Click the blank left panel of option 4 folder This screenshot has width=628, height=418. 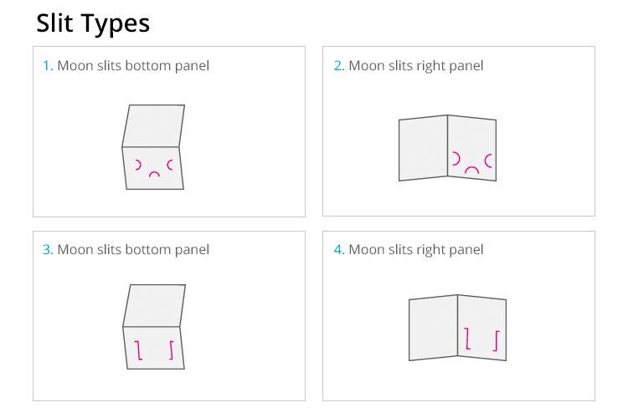click(x=433, y=328)
